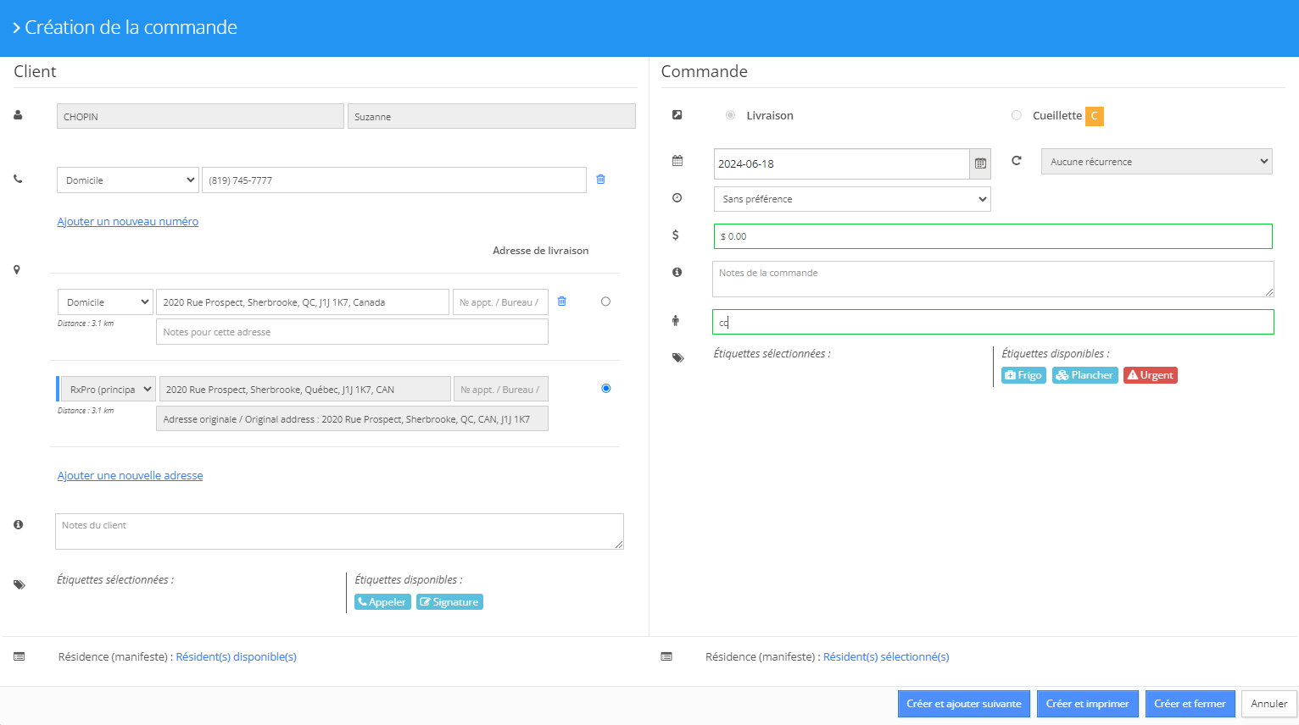Choose the RxPro address as delivery address
The image size is (1299, 725).
click(605, 388)
